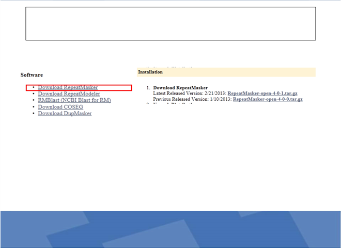Click the Installation section heading
This screenshot has width=341, height=248.
[x=150, y=72]
